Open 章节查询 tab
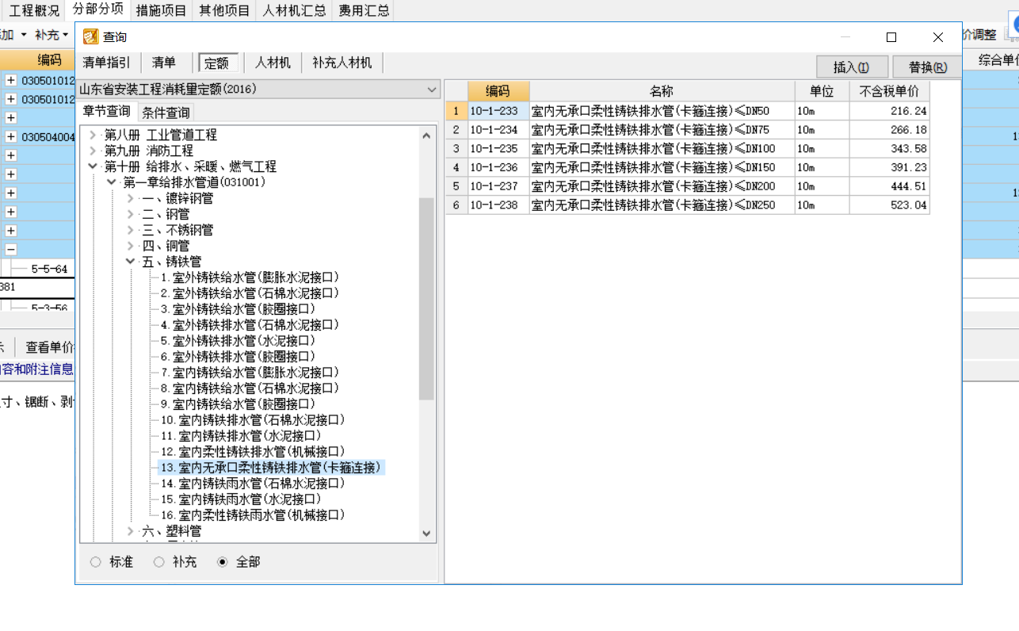 [107, 111]
